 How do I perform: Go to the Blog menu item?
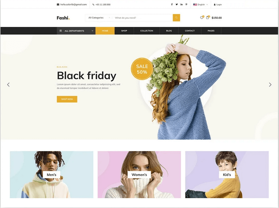click(169, 31)
